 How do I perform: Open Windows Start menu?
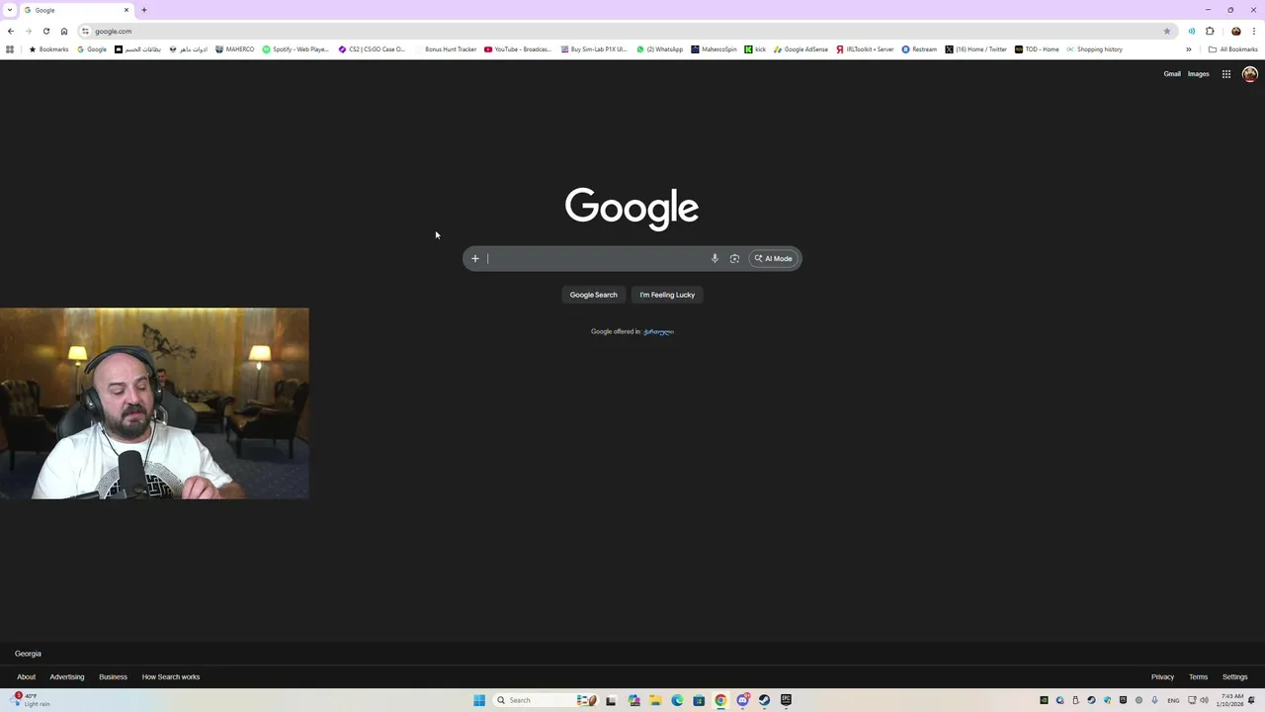point(479,700)
